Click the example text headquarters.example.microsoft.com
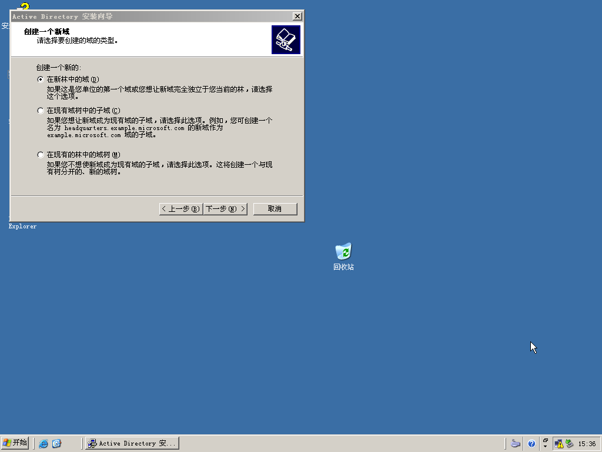 click(125, 128)
